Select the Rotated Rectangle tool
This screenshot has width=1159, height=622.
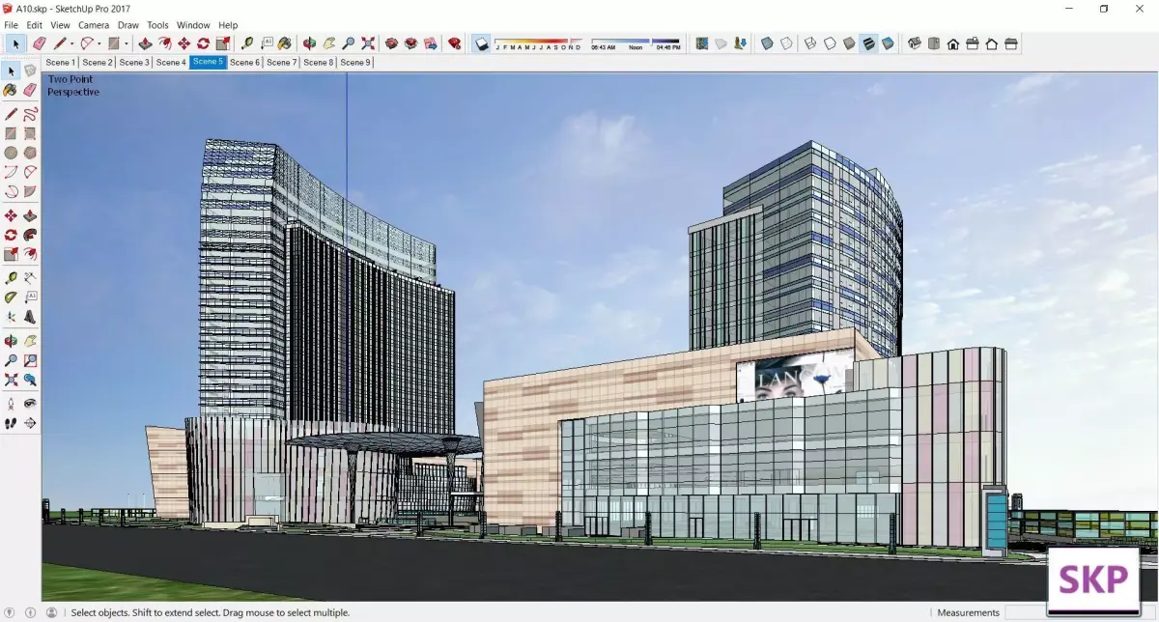coord(30,133)
